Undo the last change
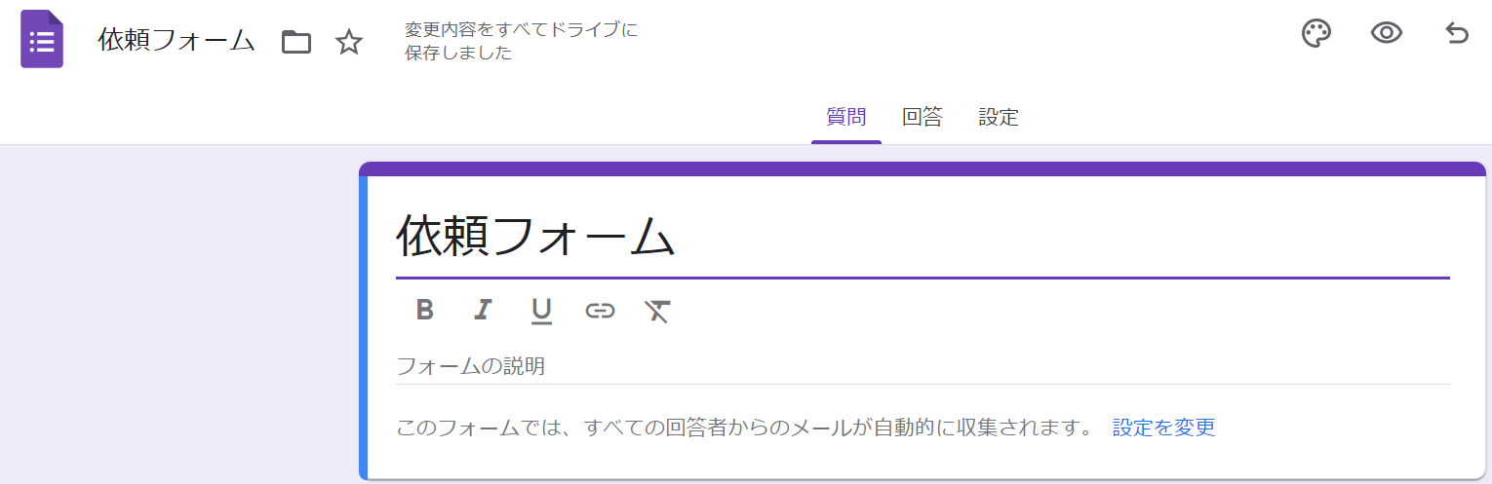1492x484 pixels. (x=1456, y=34)
